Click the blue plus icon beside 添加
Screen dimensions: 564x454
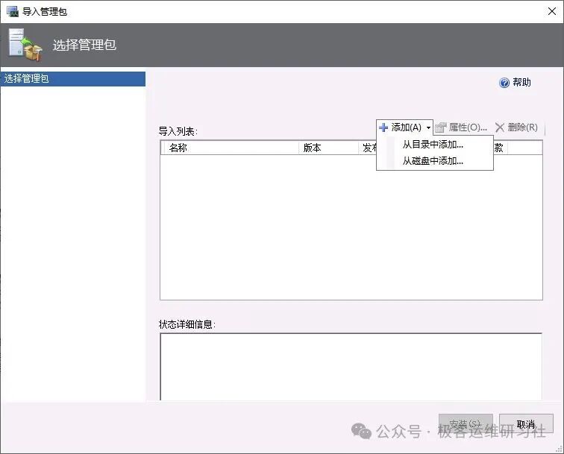click(383, 127)
